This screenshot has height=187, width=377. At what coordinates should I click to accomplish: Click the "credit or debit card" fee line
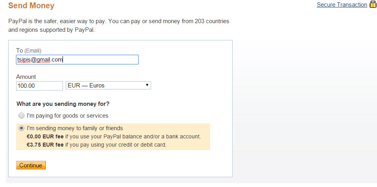click(96, 145)
